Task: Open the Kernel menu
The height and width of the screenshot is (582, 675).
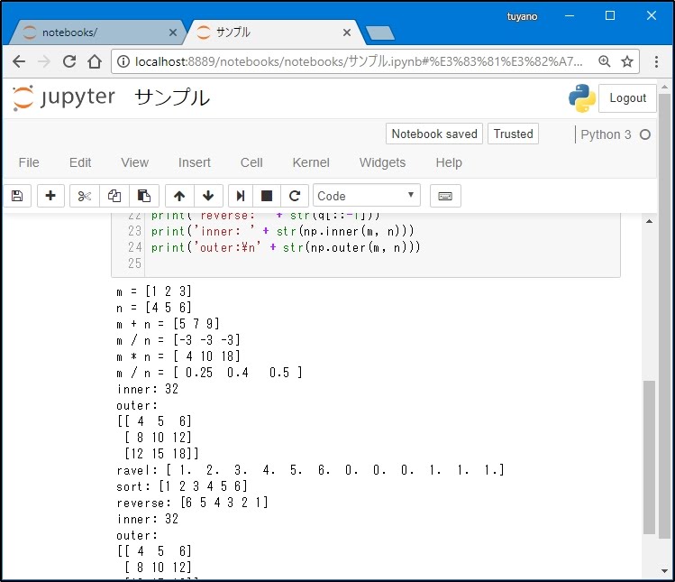Action: tap(311, 162)
